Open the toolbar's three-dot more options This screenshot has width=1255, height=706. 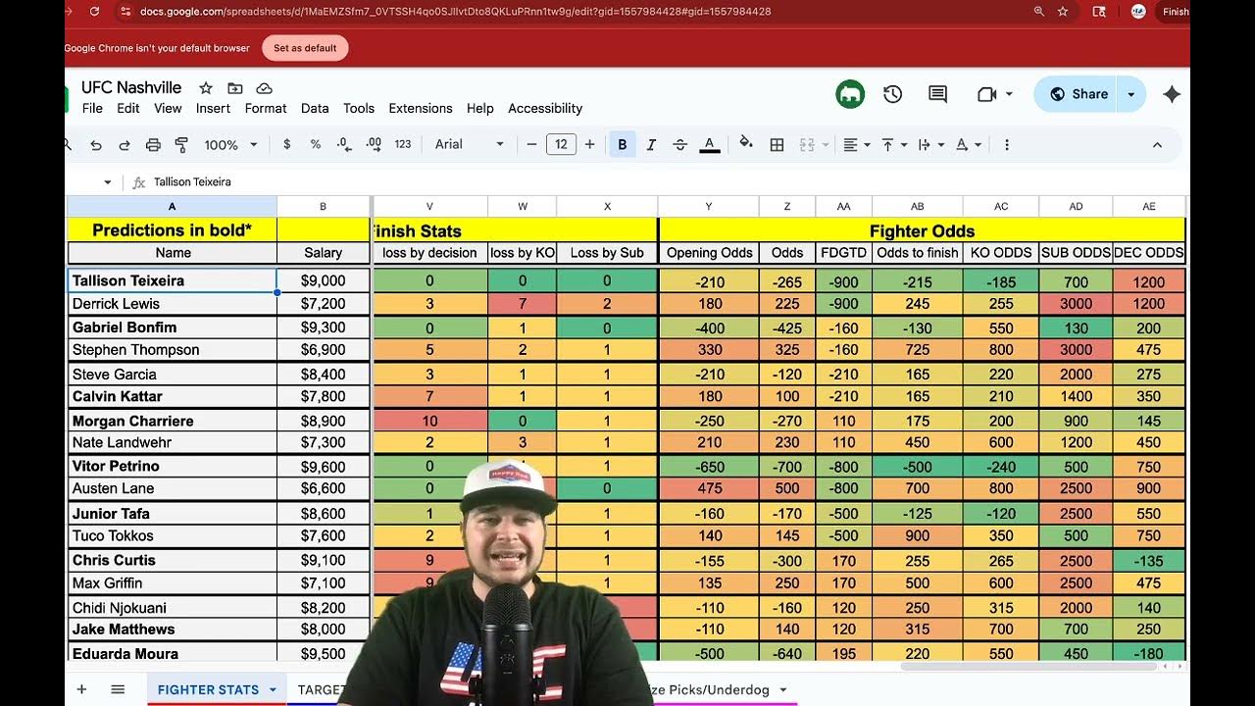tap(1006, 144)
